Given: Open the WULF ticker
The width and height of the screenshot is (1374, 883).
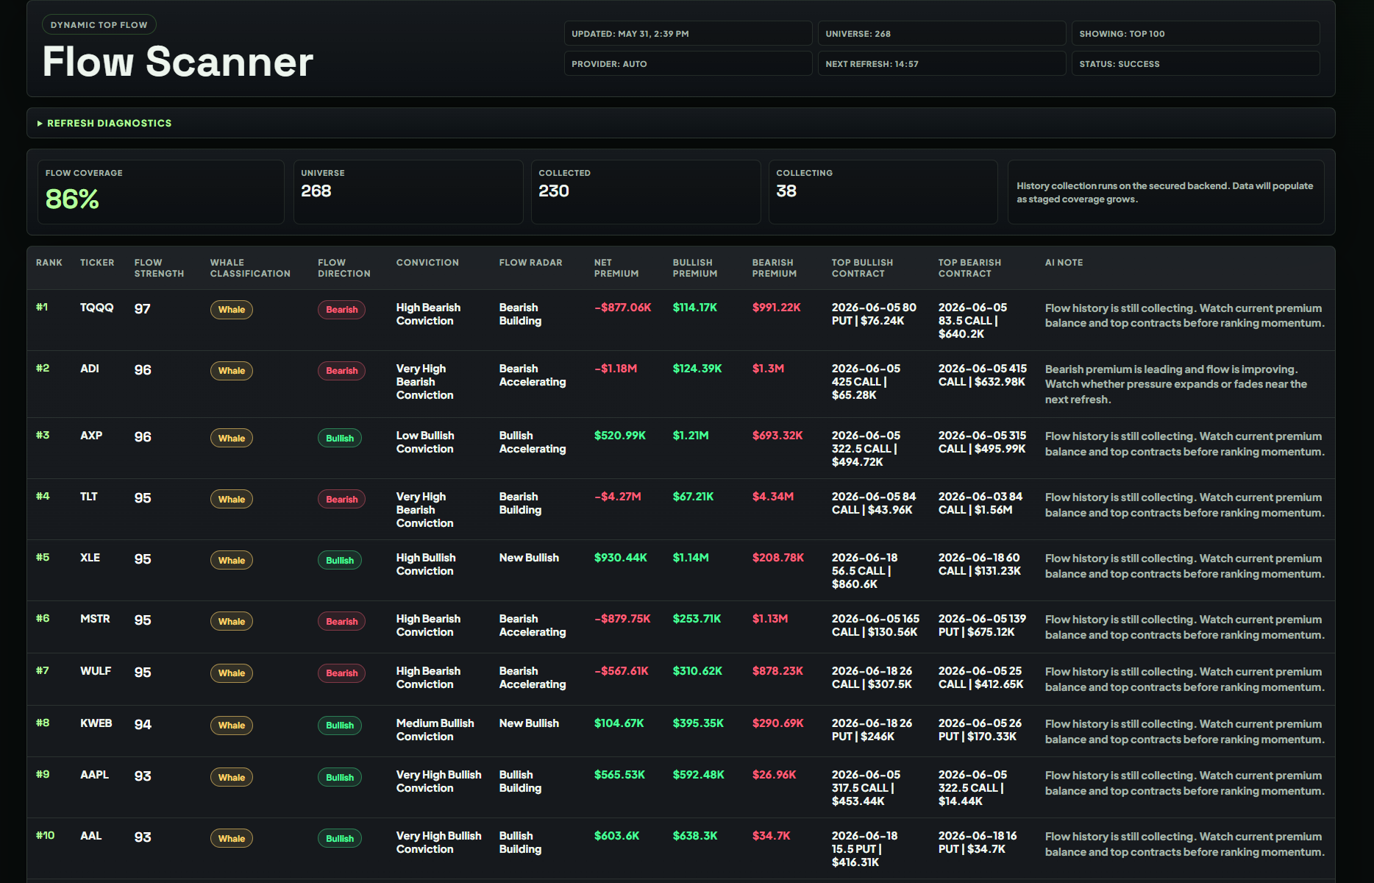Looking at the screenshot, I should [x=96, y=671].
